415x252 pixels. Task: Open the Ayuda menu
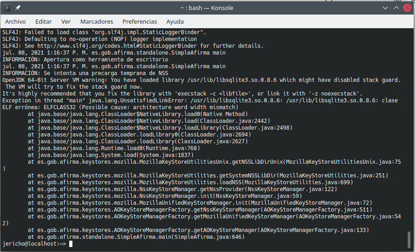[x=175, y=21]
